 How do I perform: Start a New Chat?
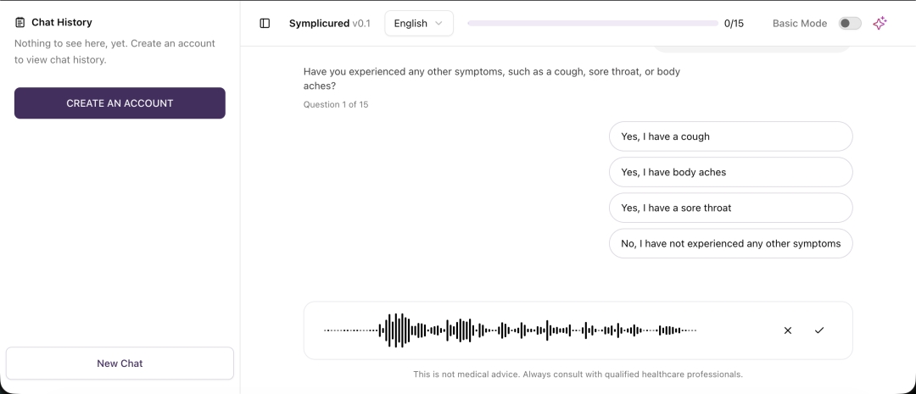(120, 363)
